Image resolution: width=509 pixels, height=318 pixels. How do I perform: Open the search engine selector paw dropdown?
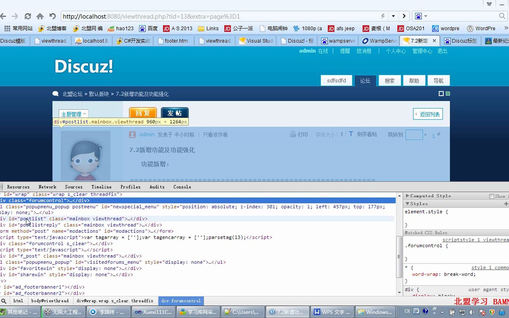tap(421, 16)
